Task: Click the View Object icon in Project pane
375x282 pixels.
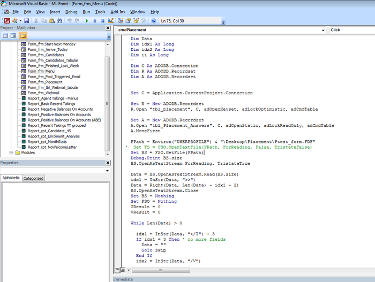Action: pos(13,36)
